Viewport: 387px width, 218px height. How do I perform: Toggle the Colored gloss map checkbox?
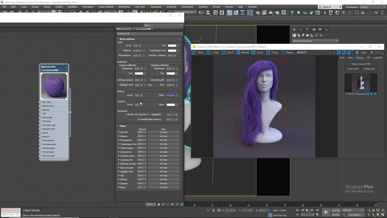119,148
